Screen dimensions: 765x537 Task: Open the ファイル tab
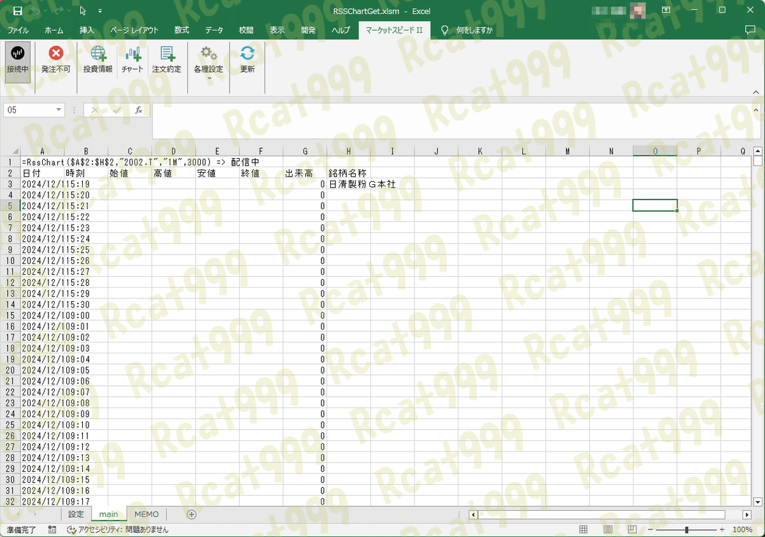tap(18, 30)
